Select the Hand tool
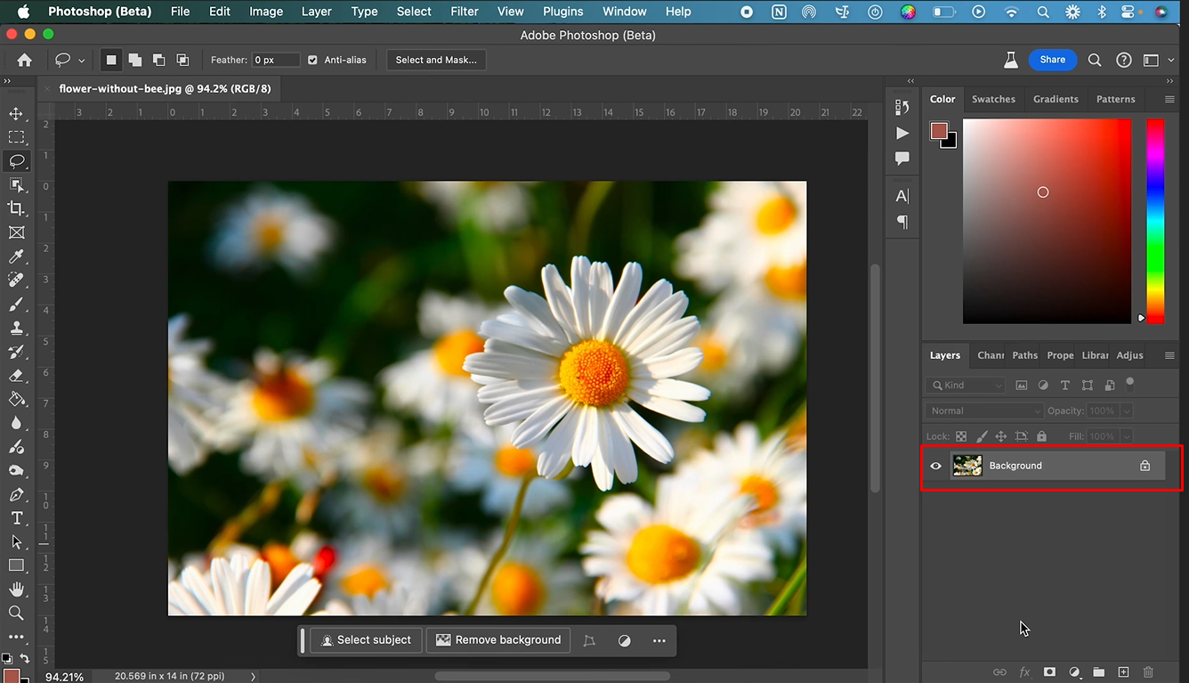This screenshot has width=1189, height=683. pos(17,589)
